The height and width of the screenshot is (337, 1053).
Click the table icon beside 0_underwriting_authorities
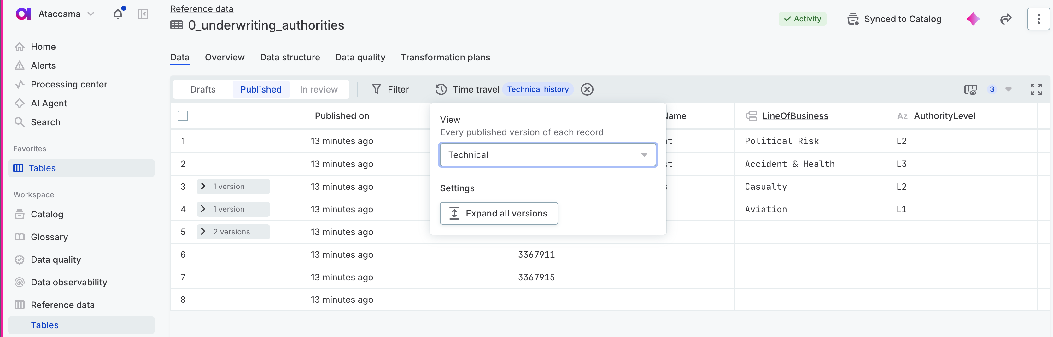point(177,25)
